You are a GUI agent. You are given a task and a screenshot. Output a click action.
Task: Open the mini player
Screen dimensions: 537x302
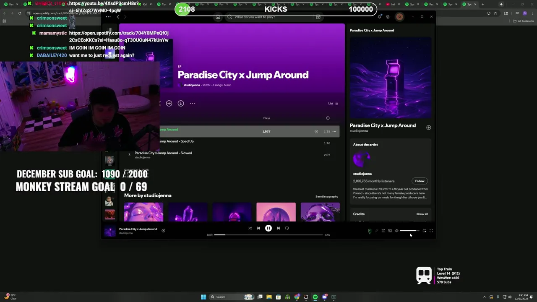point(425,231)
